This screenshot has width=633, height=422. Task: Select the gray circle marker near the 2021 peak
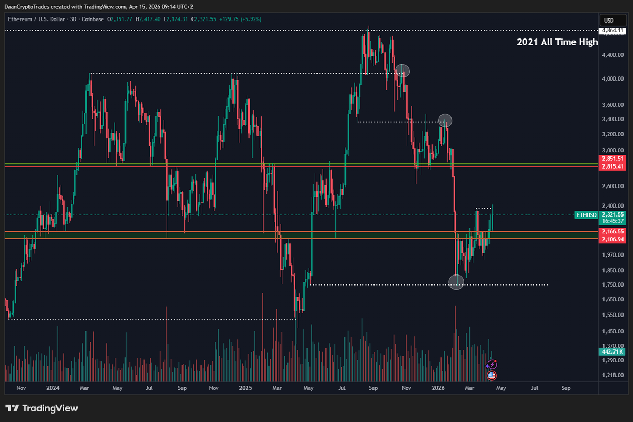[x=402, y=71]
